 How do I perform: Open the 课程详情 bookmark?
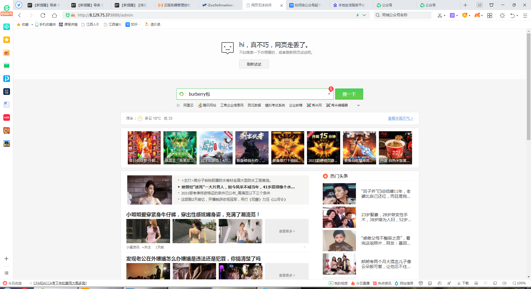(68, 25)
